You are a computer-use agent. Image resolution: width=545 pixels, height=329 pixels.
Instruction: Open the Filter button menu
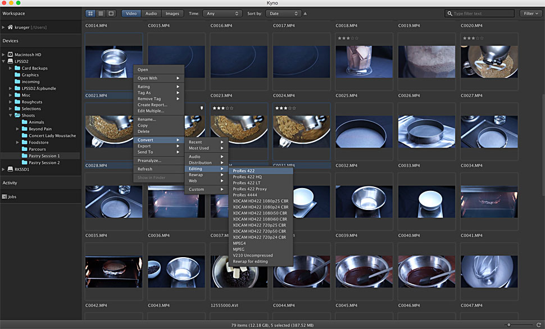[530, 13]
